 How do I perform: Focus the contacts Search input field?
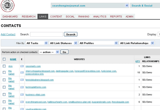[x=47, y=34]
